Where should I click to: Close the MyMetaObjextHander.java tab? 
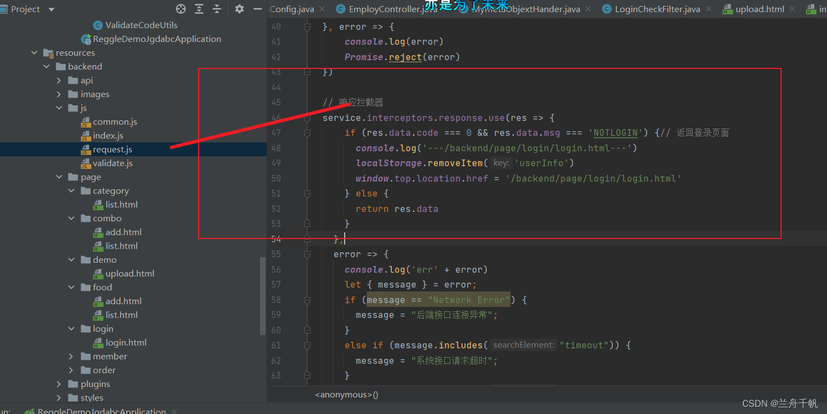[x=588, y=9]
